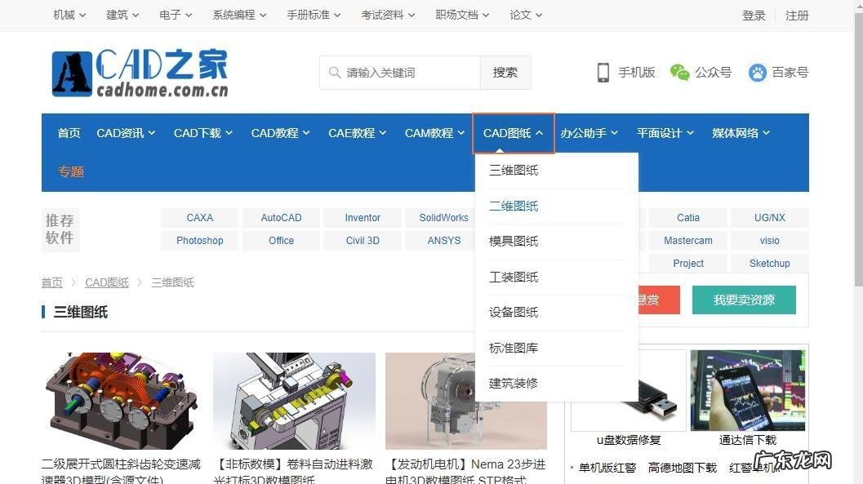Click the 手机版 phone icon
The width and height of the screenshot is (863, 484).
point(603,72)
